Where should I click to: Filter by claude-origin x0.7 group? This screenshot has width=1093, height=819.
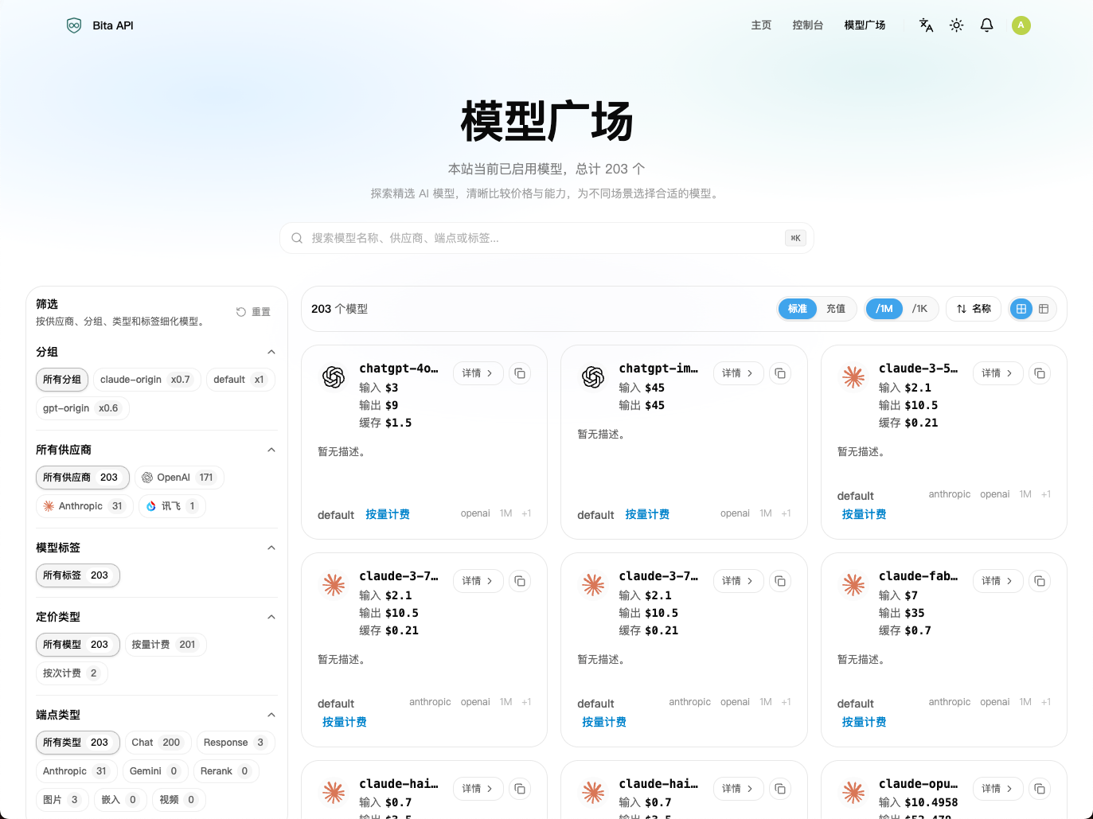[x=147, y=380]
